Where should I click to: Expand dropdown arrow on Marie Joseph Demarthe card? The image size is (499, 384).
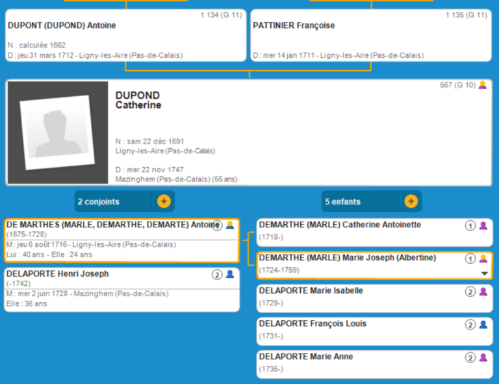click(484, 274)
